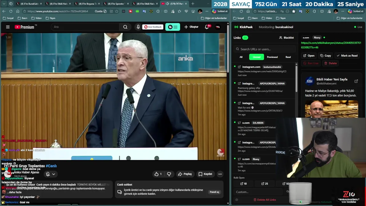Click the Give feedback button

click(153, 27)
